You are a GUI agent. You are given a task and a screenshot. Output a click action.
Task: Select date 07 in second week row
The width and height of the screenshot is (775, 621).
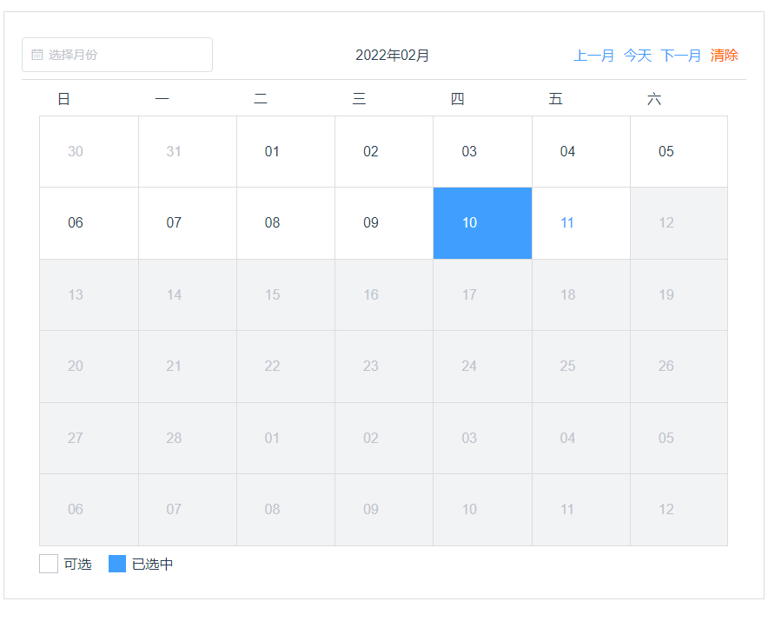[188, 223]
